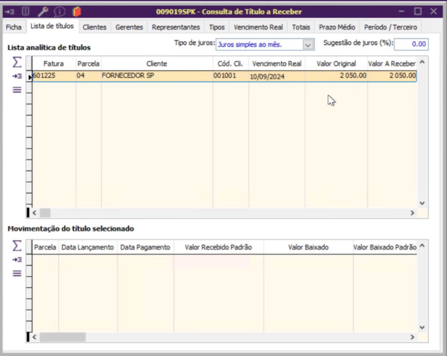Click the row indicator arrow of 601225

pyautogui.click(x=29, y=77)
